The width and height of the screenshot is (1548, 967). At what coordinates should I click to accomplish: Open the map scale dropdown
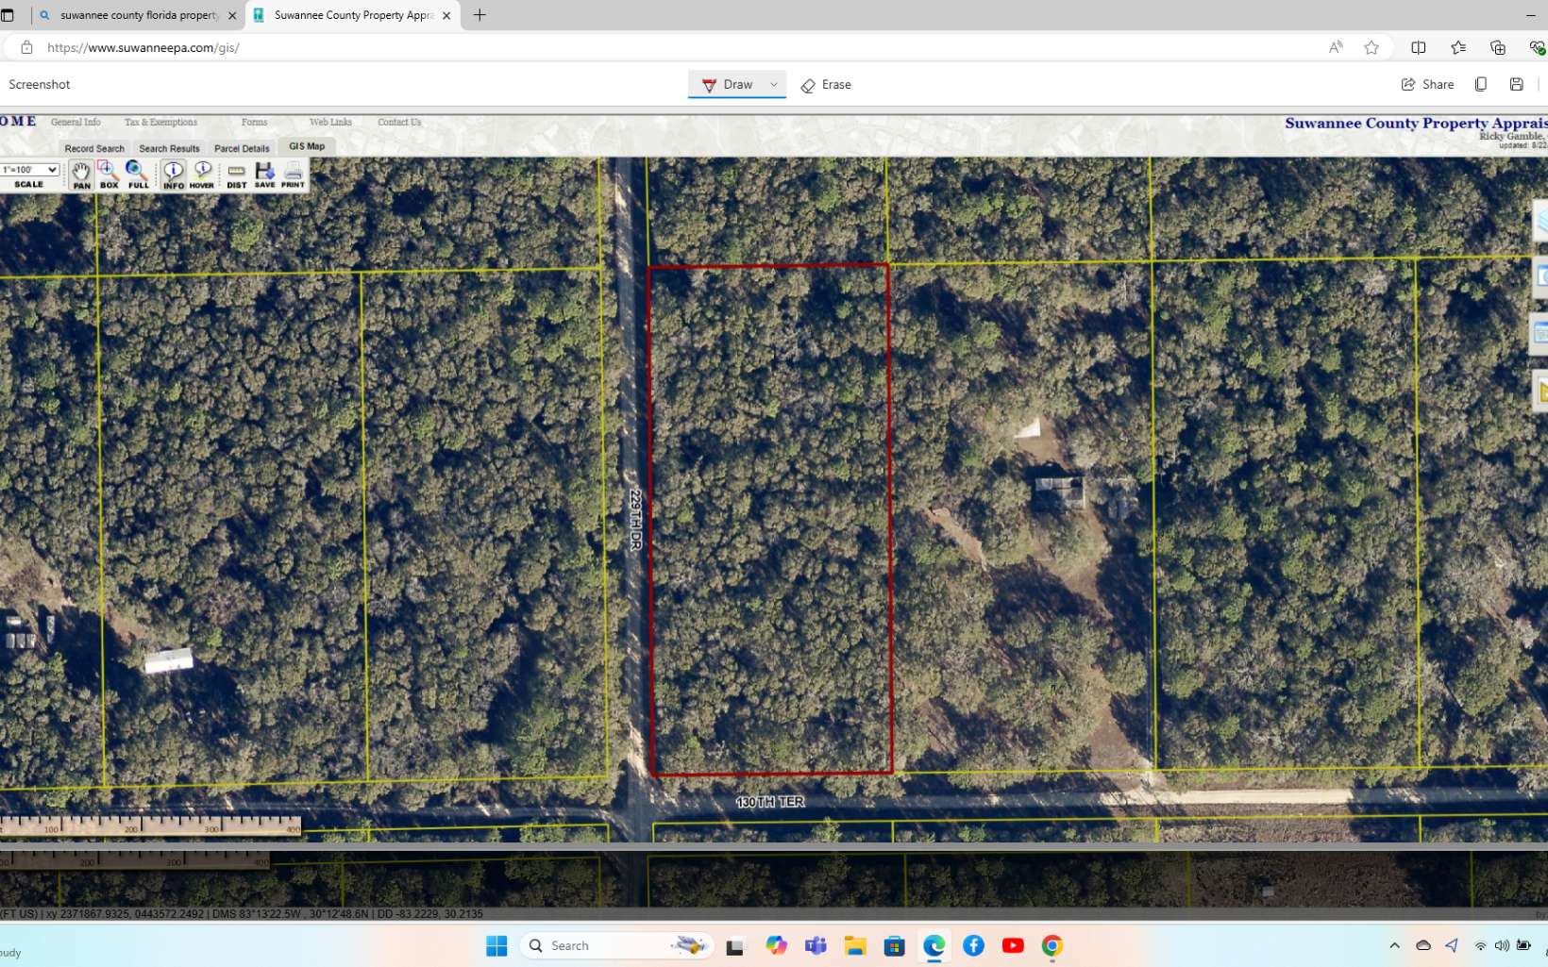tap(30, 170)
